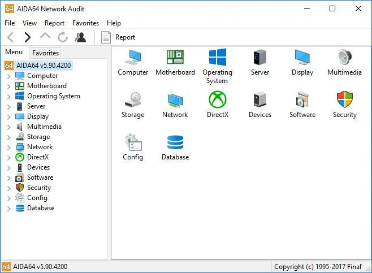Open the Security shield icon in main pane
372x273 pixels.
coord(344,99)
